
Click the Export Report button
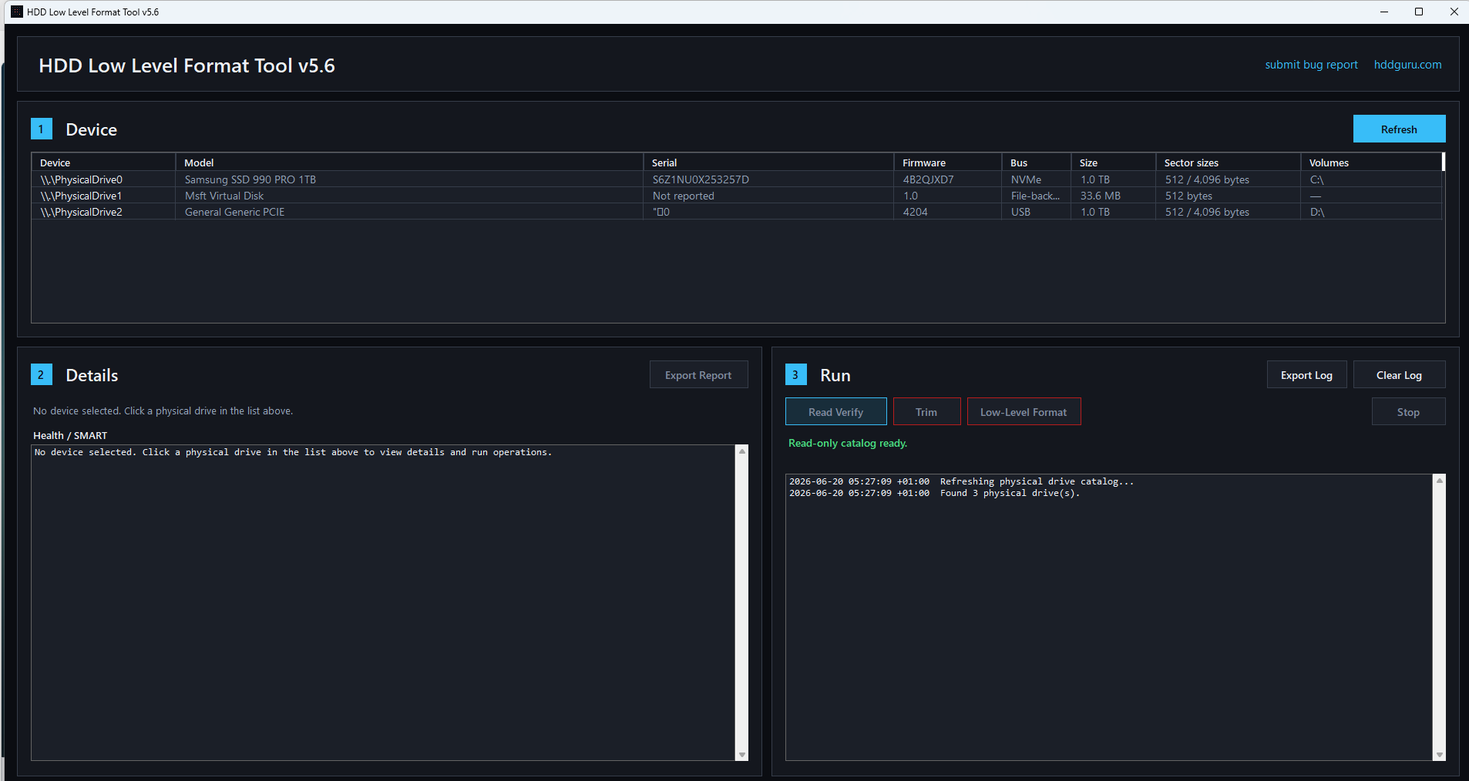[x=698, y=375]
